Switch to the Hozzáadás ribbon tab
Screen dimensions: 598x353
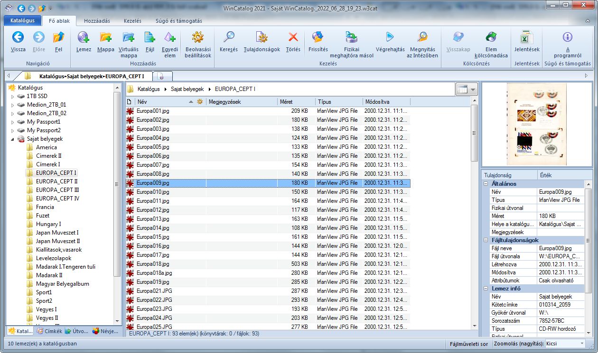pyautogui.click(x=97, y=21)
